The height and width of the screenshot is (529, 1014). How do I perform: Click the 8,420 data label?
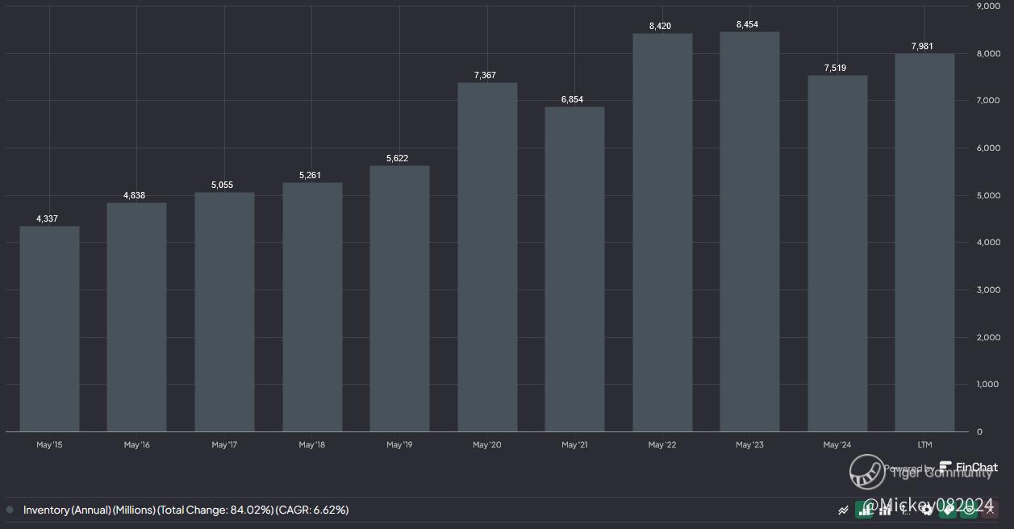[x=660, y=26]
